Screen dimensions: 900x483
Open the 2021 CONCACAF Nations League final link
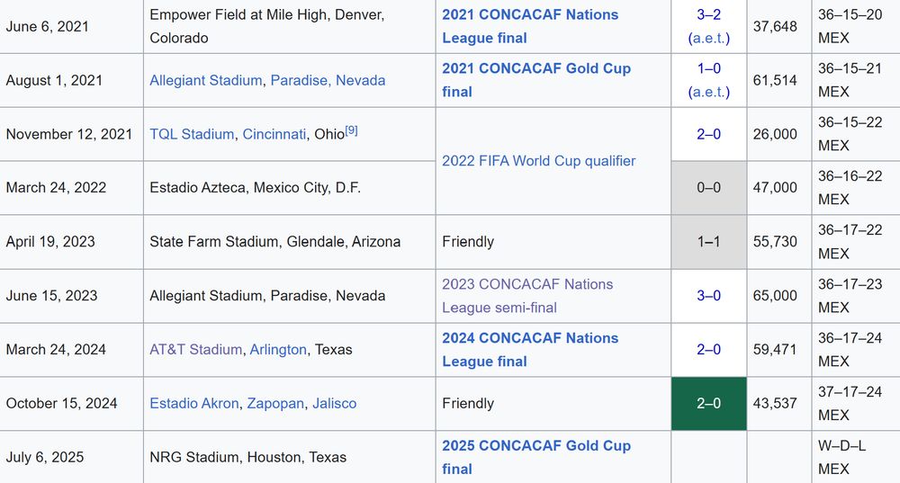[530, 26]
